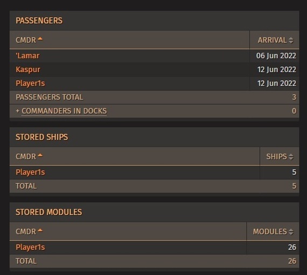This screenshot has height=275, width=307.
Task: Open commander 'Lamar profile link
Action: (x=27, y=56)
